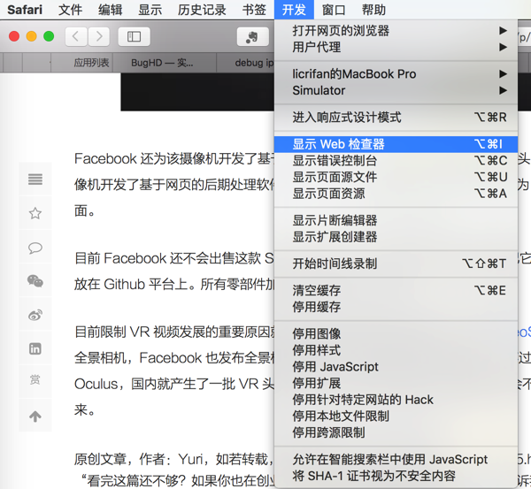
Task: Jump to top with up arrow icon
Action: 35,416
